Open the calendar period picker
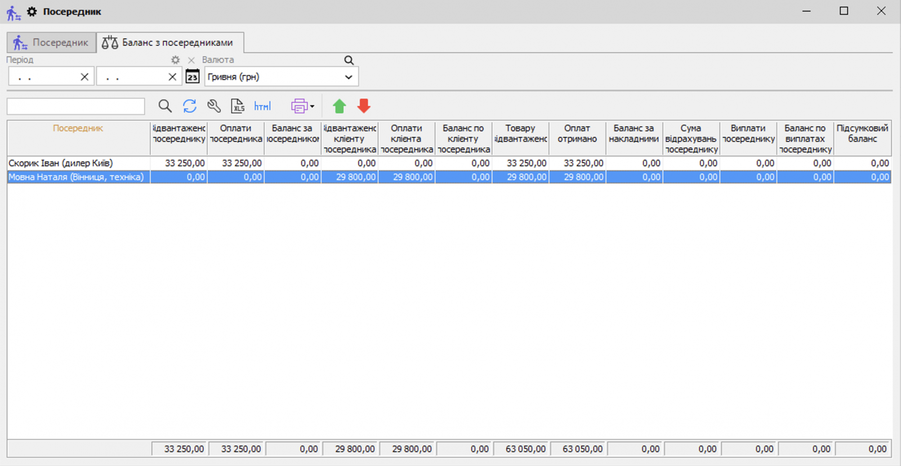The width and height of the screenshot is (901, 466). click(x=193, y=77)
